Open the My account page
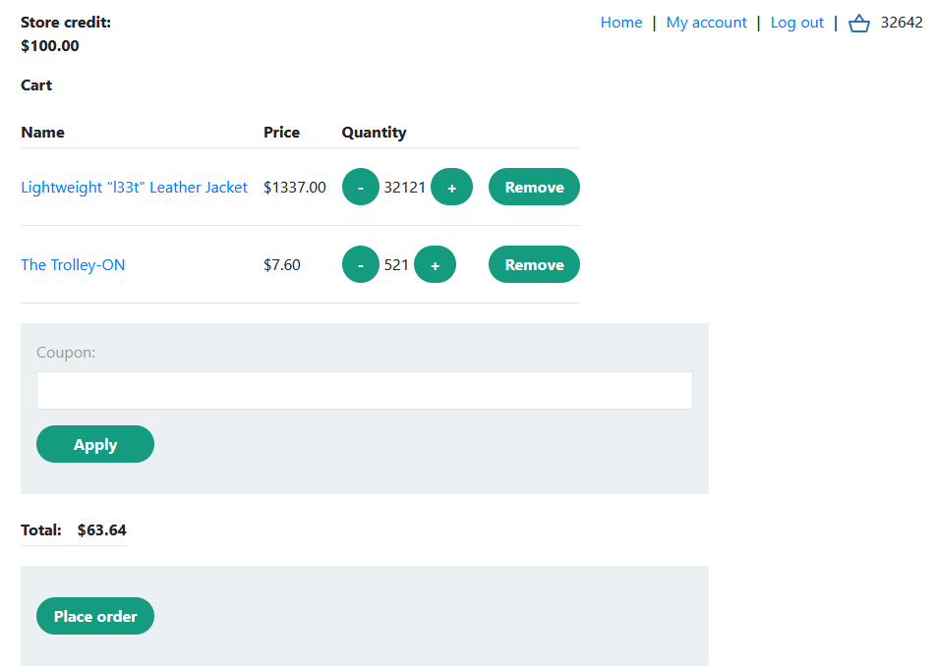Viewport: 935px width, 667px height. pyautogui.click(x=706, y=23)
